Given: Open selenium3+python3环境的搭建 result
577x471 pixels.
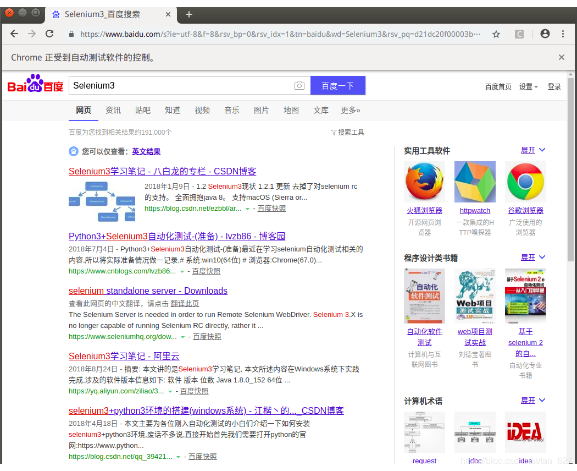Looking at the screenshot, I should click(x=206, y=411).
